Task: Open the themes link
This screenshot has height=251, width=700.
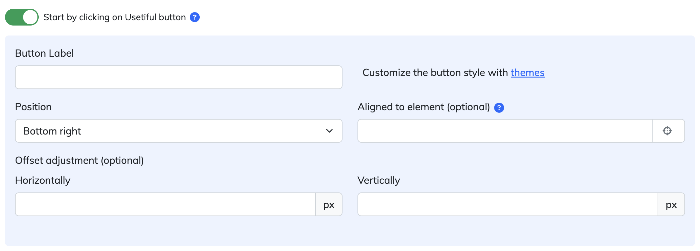Action: (527, 73)
